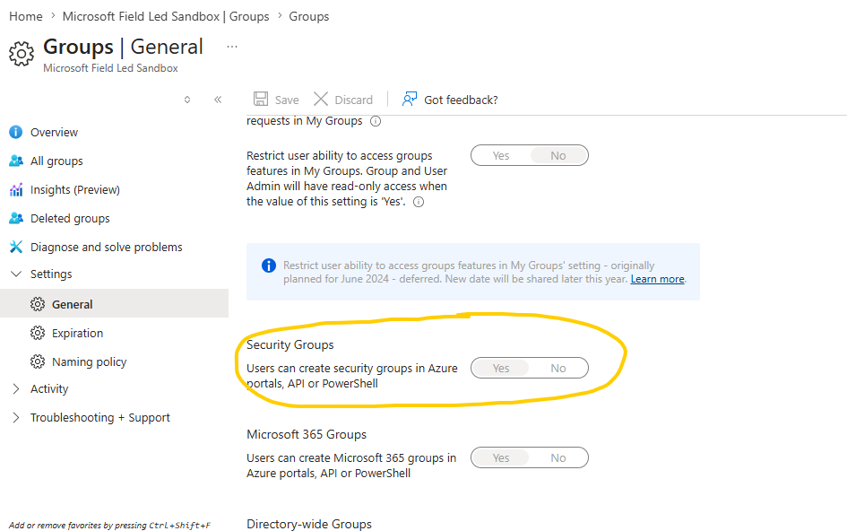Click the Insights chart icon

click(16, 189)
